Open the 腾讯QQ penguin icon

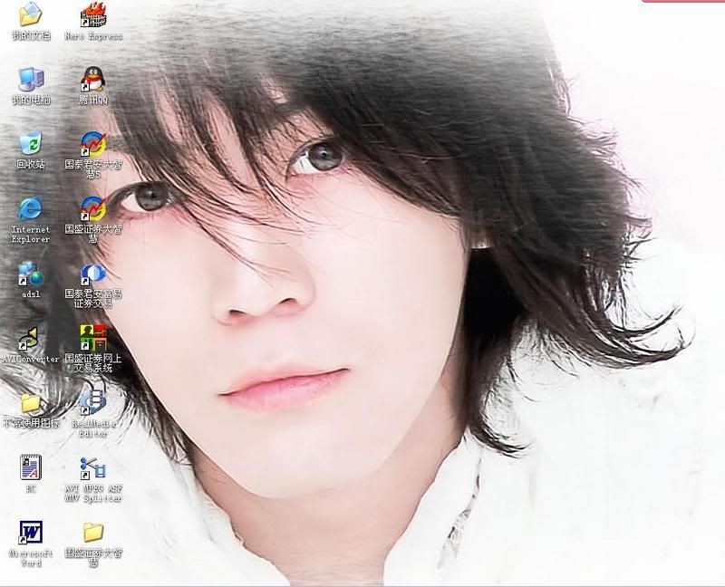point(93,80)
